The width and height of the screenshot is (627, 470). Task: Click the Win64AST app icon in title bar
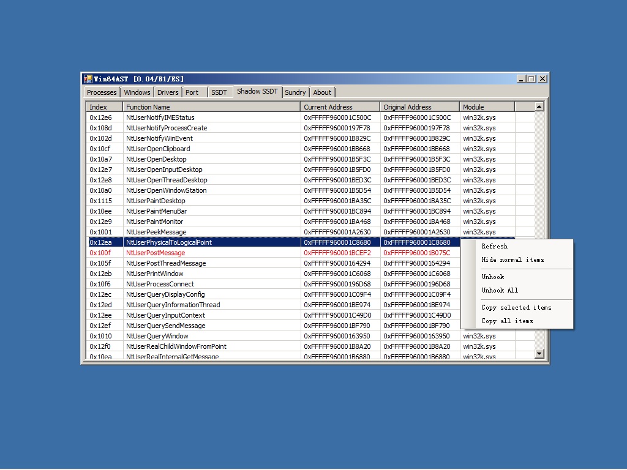[x=88, y=79]
